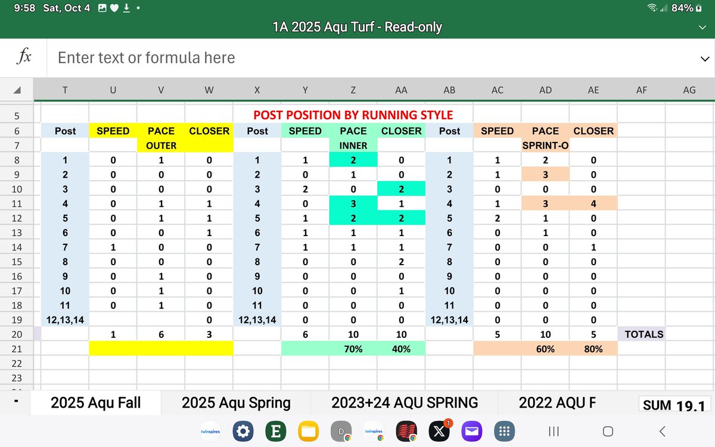Image resolution: width=715 pixels, height=447 pixels.
Task: Open the gray D Chrome shortcut
Action: pos(341,432)
